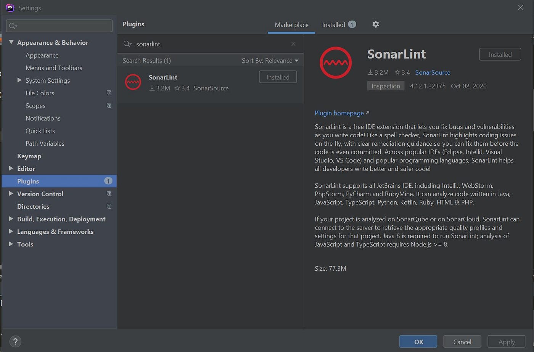This screenshot has width=534, height=352.
Task: Focus the plugin search field containing sonarlint
Action: [x=210, y=44]
